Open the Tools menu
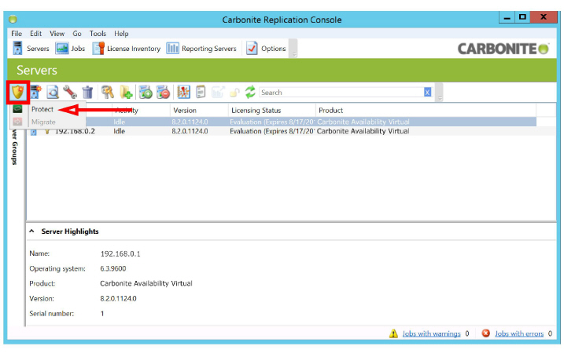Image resolution: width=564 pixels, height=357 pixels. pos(98,34)
